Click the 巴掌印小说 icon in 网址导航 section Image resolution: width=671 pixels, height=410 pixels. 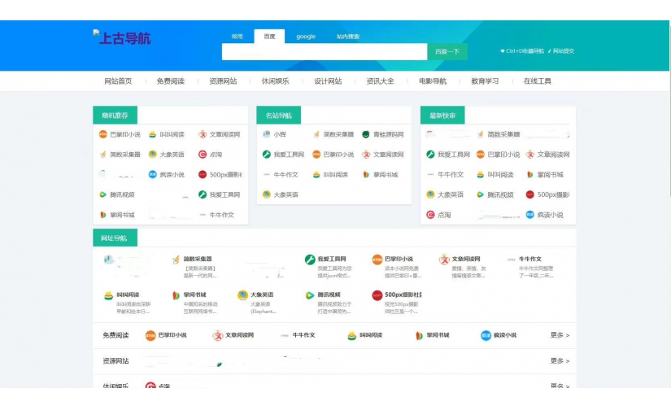[x=377, y=260]
